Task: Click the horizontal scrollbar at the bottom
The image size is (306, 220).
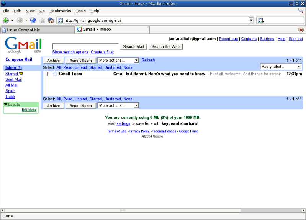Action: pos(123,210)
